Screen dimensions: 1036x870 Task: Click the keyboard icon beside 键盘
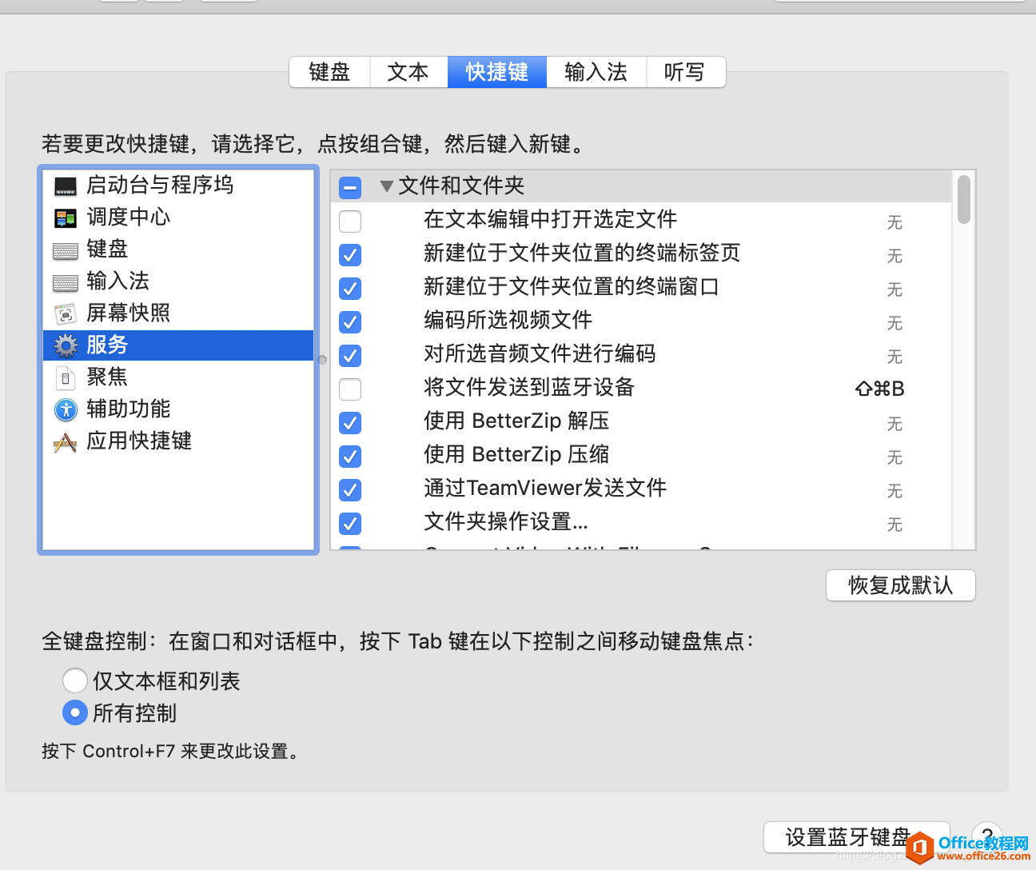point(66,251)
